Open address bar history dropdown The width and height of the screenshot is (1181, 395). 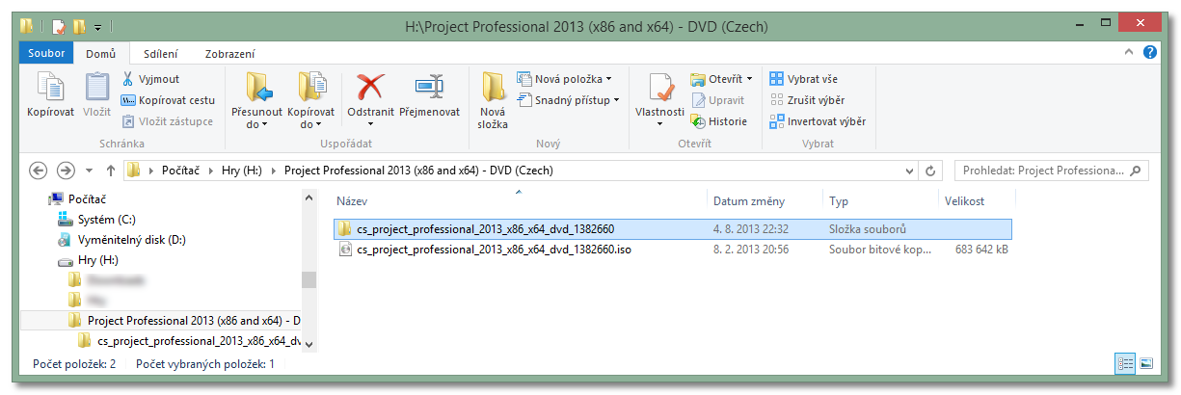point(911,171)
